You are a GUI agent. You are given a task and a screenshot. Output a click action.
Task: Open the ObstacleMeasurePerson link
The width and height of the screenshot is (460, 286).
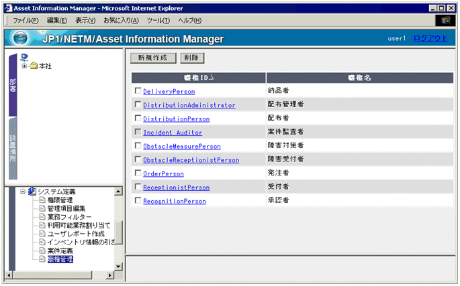point(182,147)
